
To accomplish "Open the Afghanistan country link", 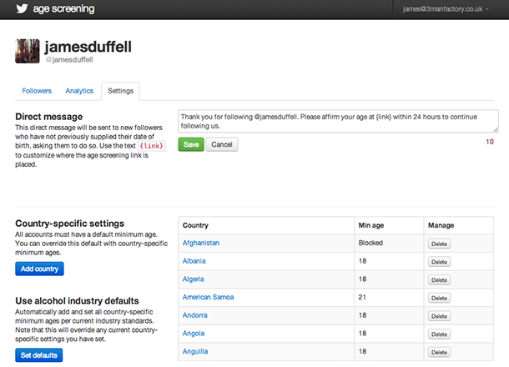I will pos(201,243).
